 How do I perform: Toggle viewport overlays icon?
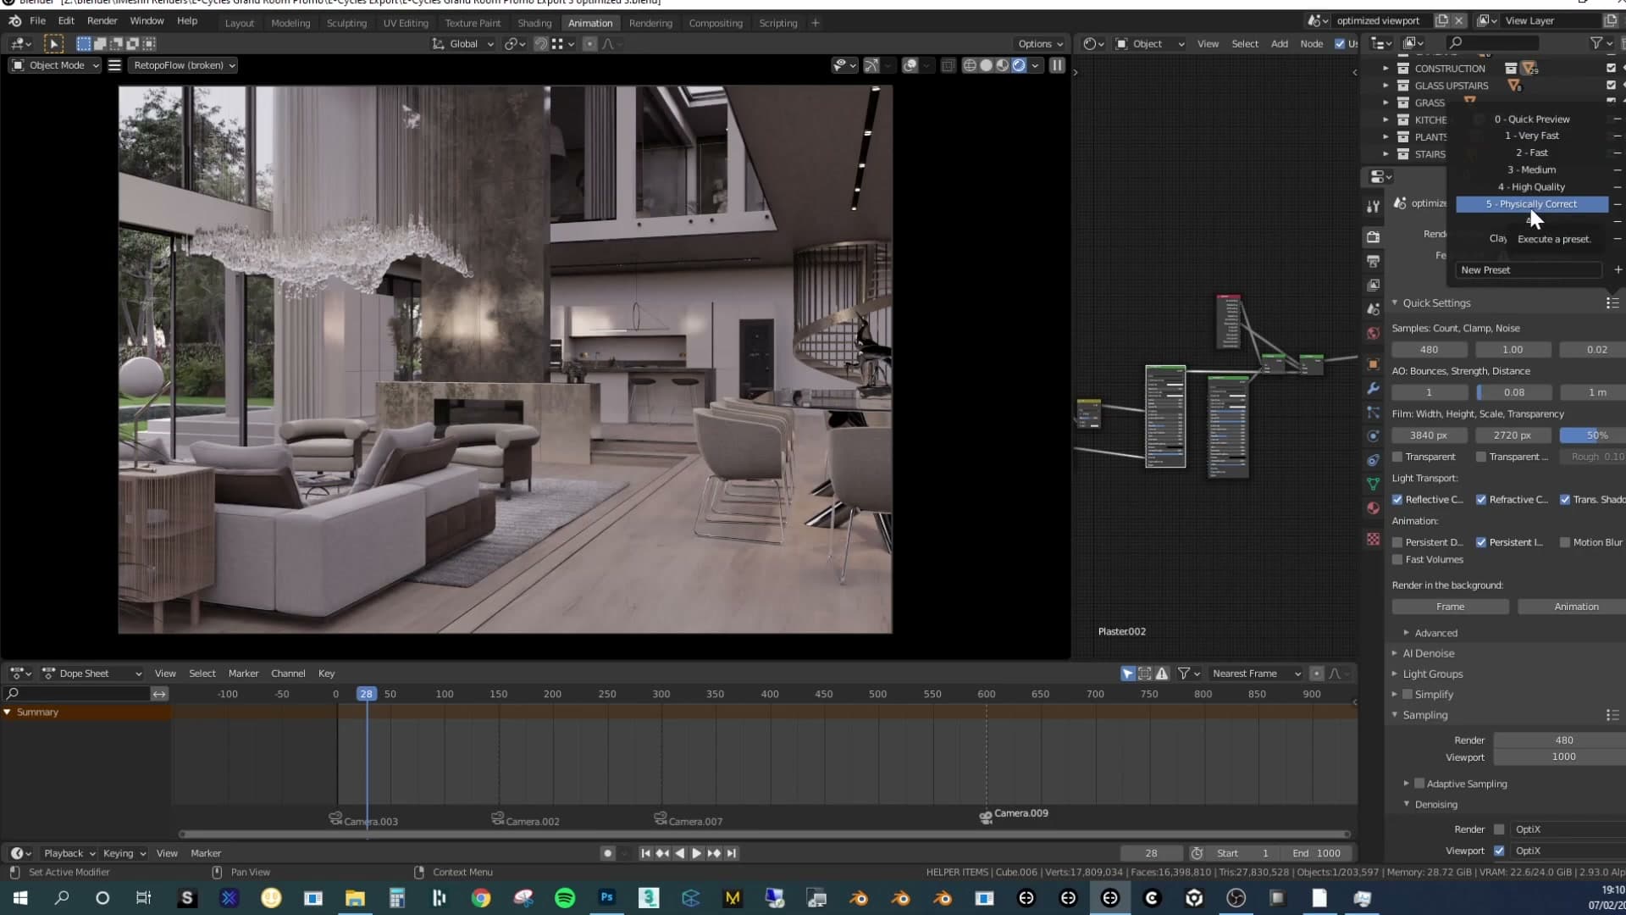pos(910,65)
